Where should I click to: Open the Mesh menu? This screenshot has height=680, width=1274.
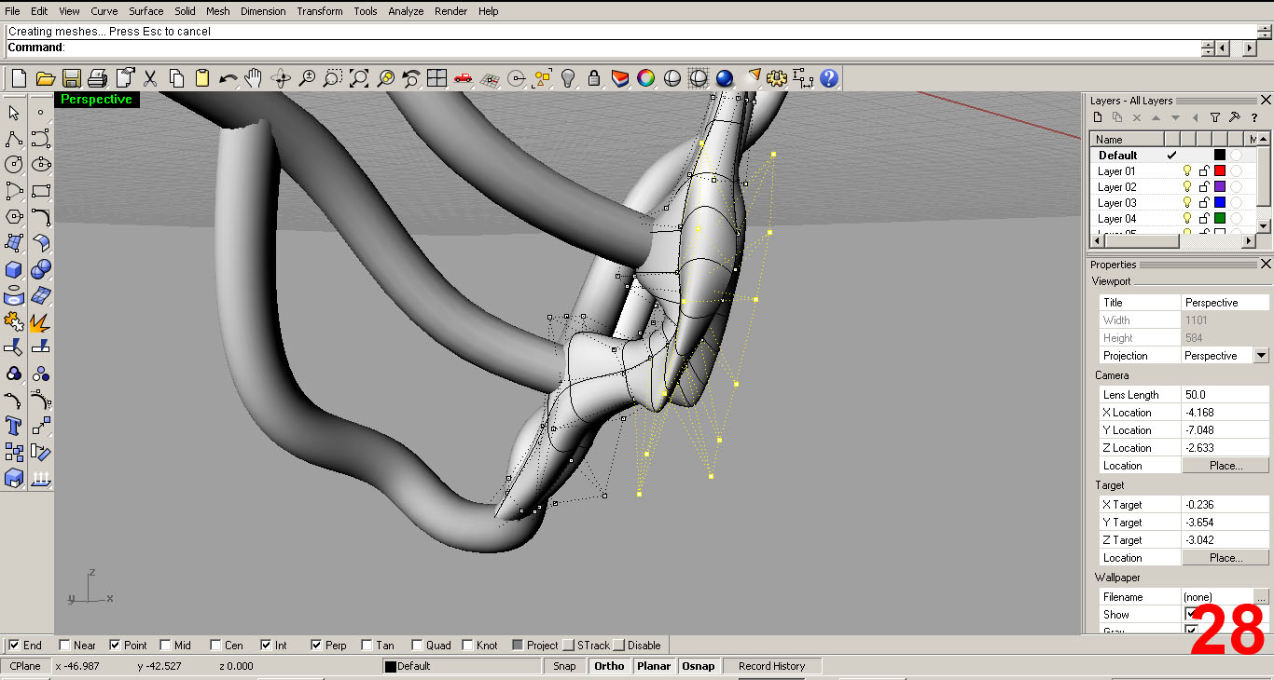[217, 11]
